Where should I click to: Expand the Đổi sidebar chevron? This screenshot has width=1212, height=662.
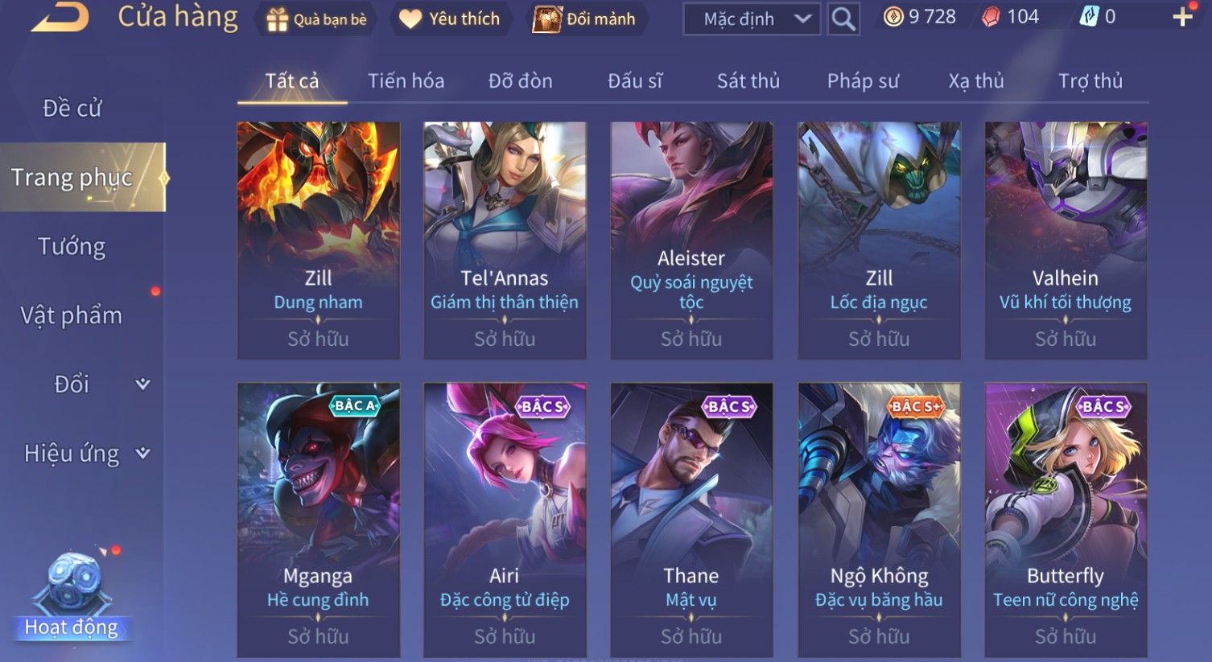pos(142,384)
